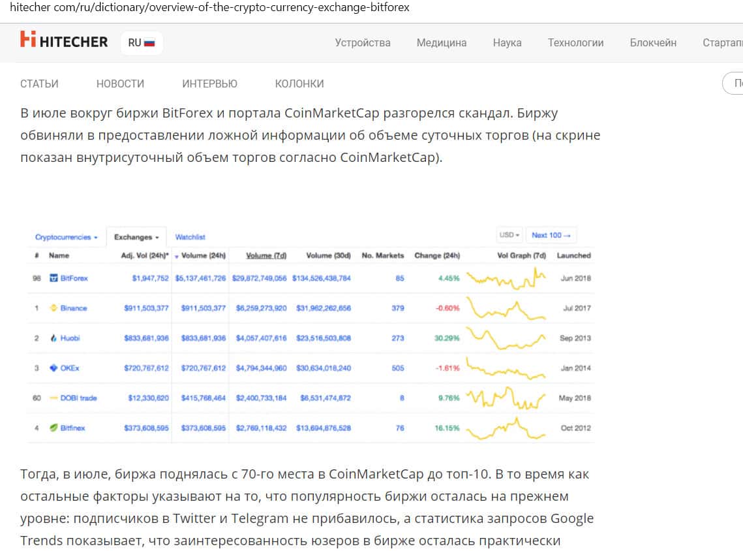743x551 pixels.
Task: Expand the Cryptocurrencies dropdown
Action: click(67, 237)
